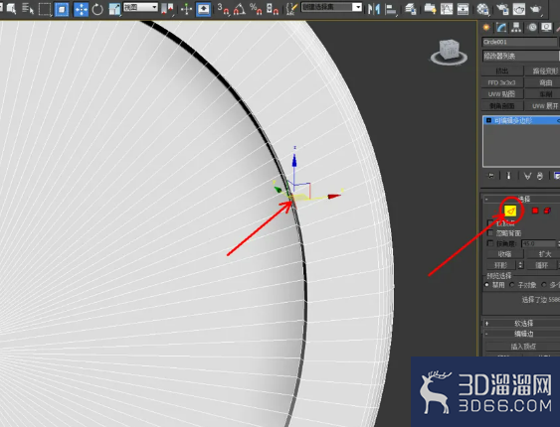Click the Use Pivot Point Center icon
The image size is (560, 427).
pos(167,9)
